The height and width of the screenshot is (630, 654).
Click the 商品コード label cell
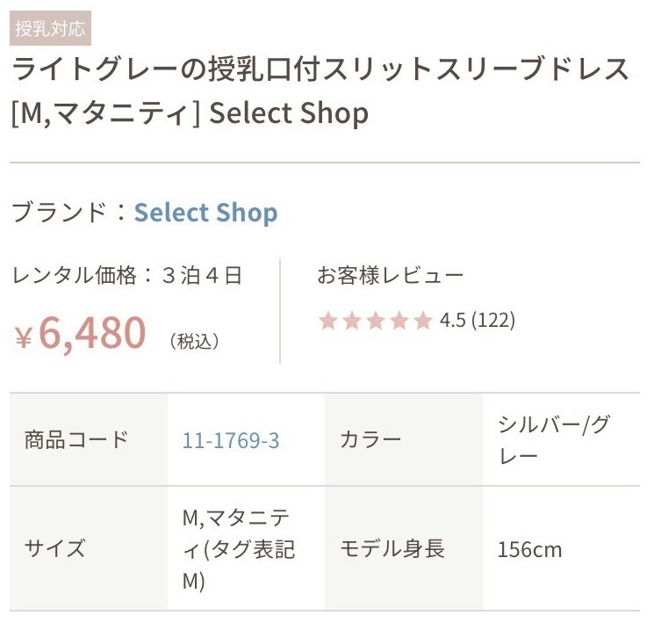(89, 440)
